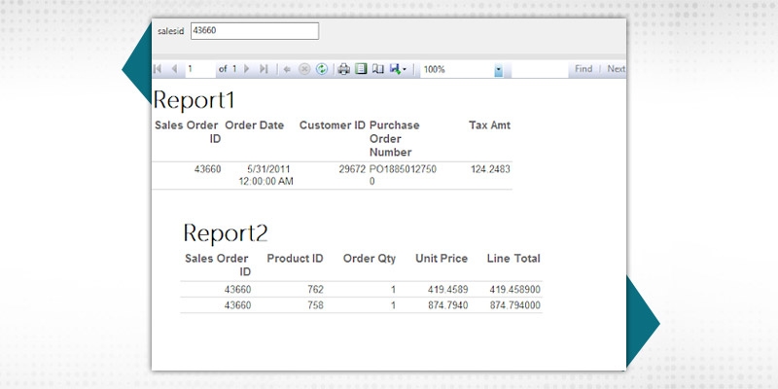778x389 pixels.
Task: Stop report rendering
Action: (303, 69)
